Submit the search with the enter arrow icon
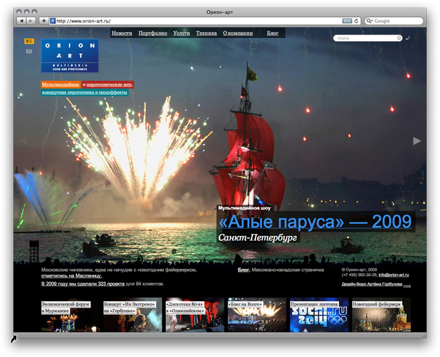Viewport: 440px width, 357px height. tap(408, 39)
